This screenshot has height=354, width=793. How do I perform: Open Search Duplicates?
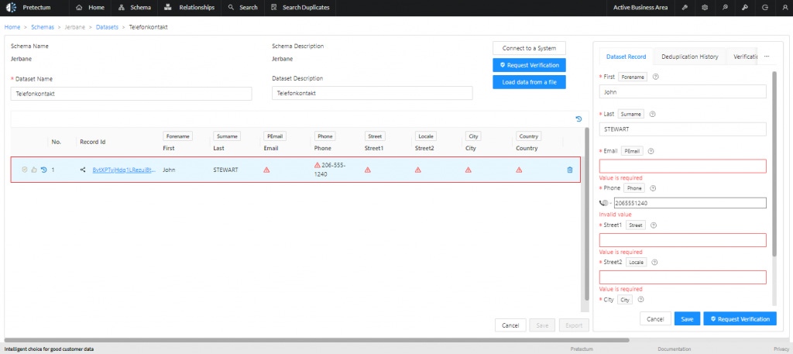tap(300, 8)
